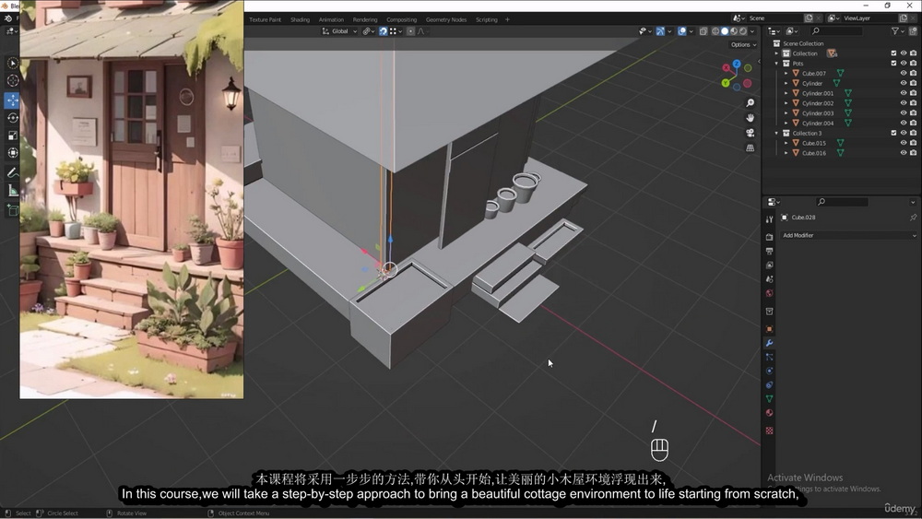Switch to the Scripting workspace tab
Screen dimensions: 922x519
(x=486, y=20)
